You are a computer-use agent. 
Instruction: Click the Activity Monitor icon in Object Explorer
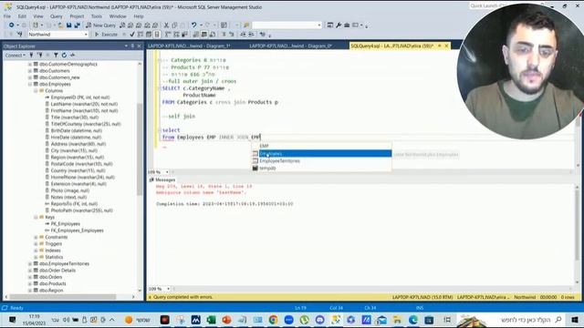click(x=72, y=55)
